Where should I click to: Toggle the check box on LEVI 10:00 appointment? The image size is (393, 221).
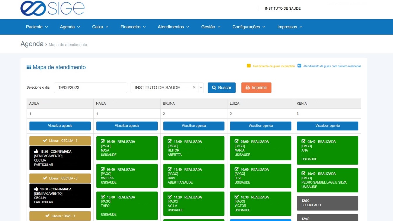(237, 169)
